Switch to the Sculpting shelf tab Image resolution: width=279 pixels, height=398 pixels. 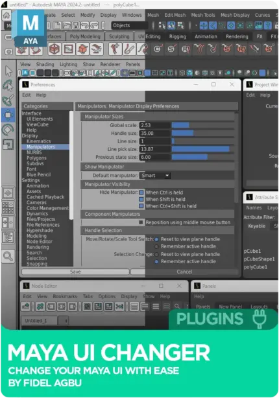(x=119, y=36)
